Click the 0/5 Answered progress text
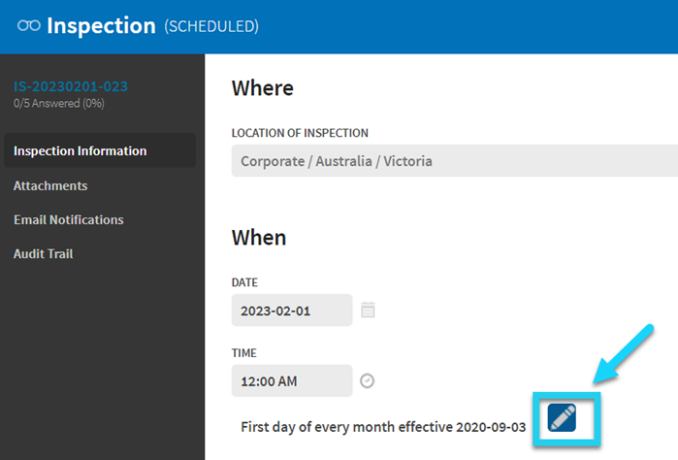Viewport: 678px width, 460px height. (x=59, y=104)
